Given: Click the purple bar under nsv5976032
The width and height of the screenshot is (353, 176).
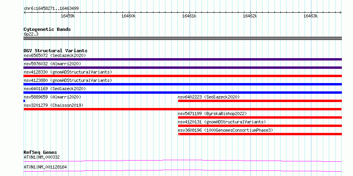Looking at the screenshot, I should click(x=182, y=68).
